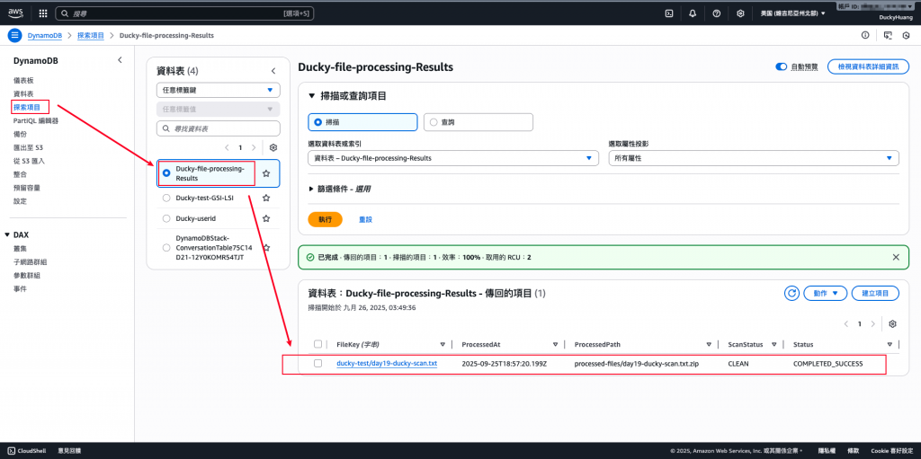
Task: Open PartiQL 編輯器 in side navigation
Action: point(35,120)
